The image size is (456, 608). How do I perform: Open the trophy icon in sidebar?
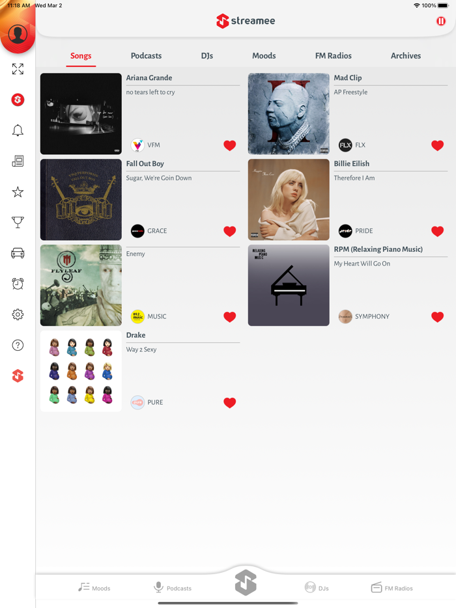(x=18, y=222)
